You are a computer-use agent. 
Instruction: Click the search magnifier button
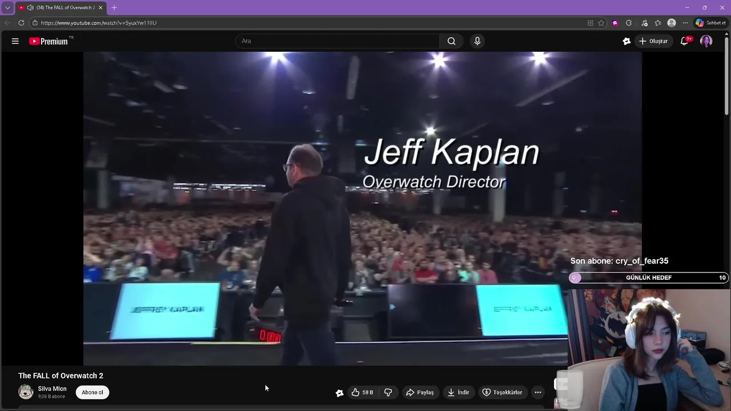451,41
